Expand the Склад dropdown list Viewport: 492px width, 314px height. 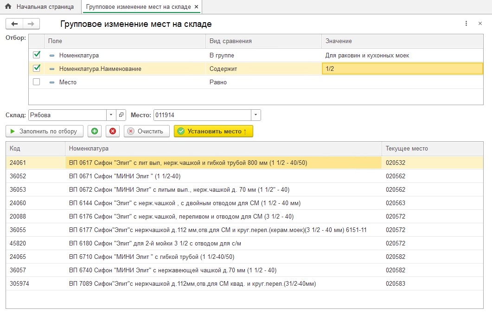point(111,115)
